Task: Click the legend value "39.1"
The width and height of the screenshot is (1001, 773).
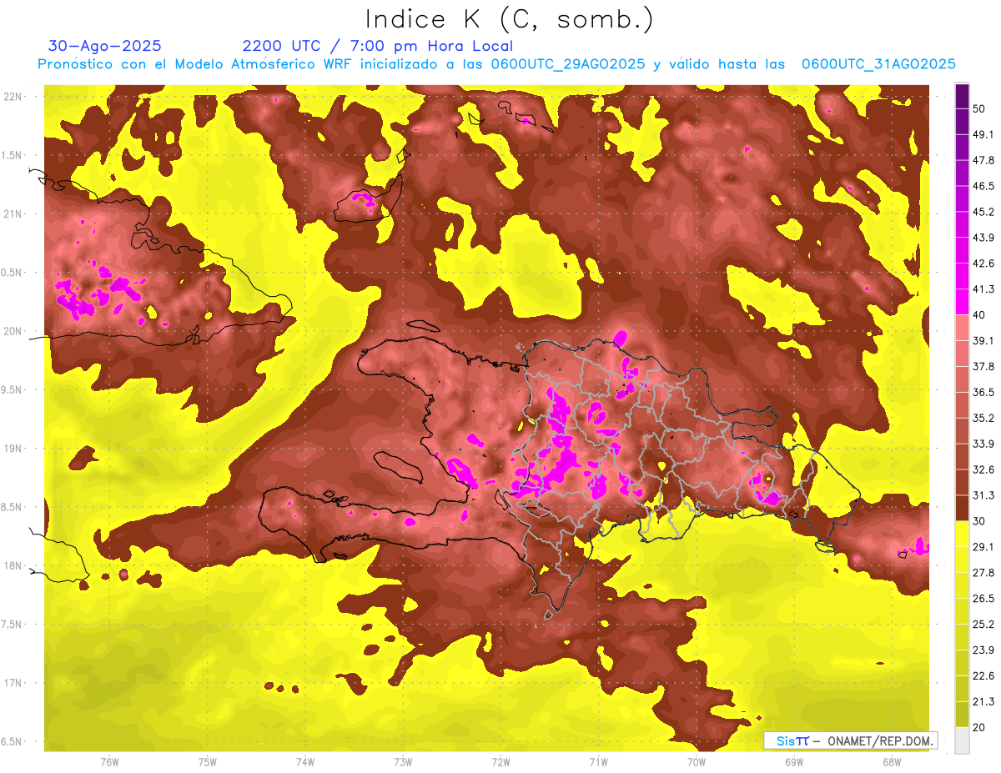Action: coord(983,341)
